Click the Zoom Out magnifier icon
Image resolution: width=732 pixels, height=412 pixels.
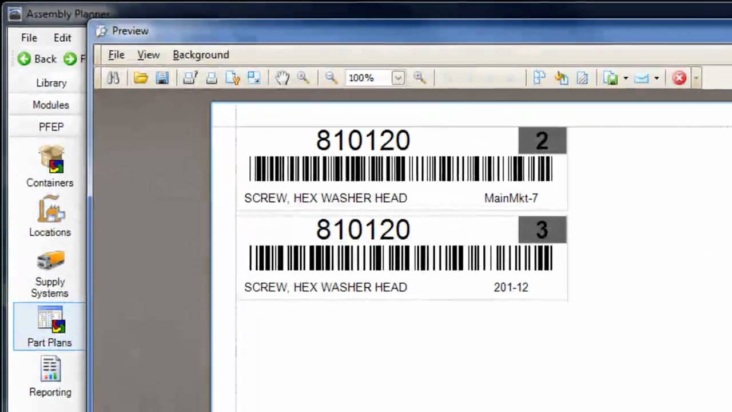[x=331, y=78]
